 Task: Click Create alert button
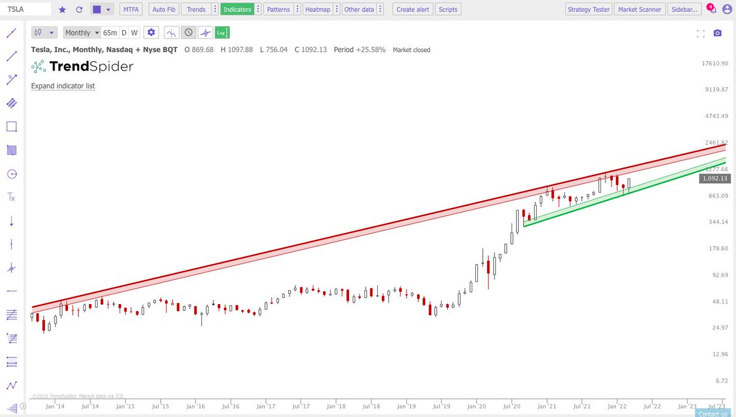413,10
